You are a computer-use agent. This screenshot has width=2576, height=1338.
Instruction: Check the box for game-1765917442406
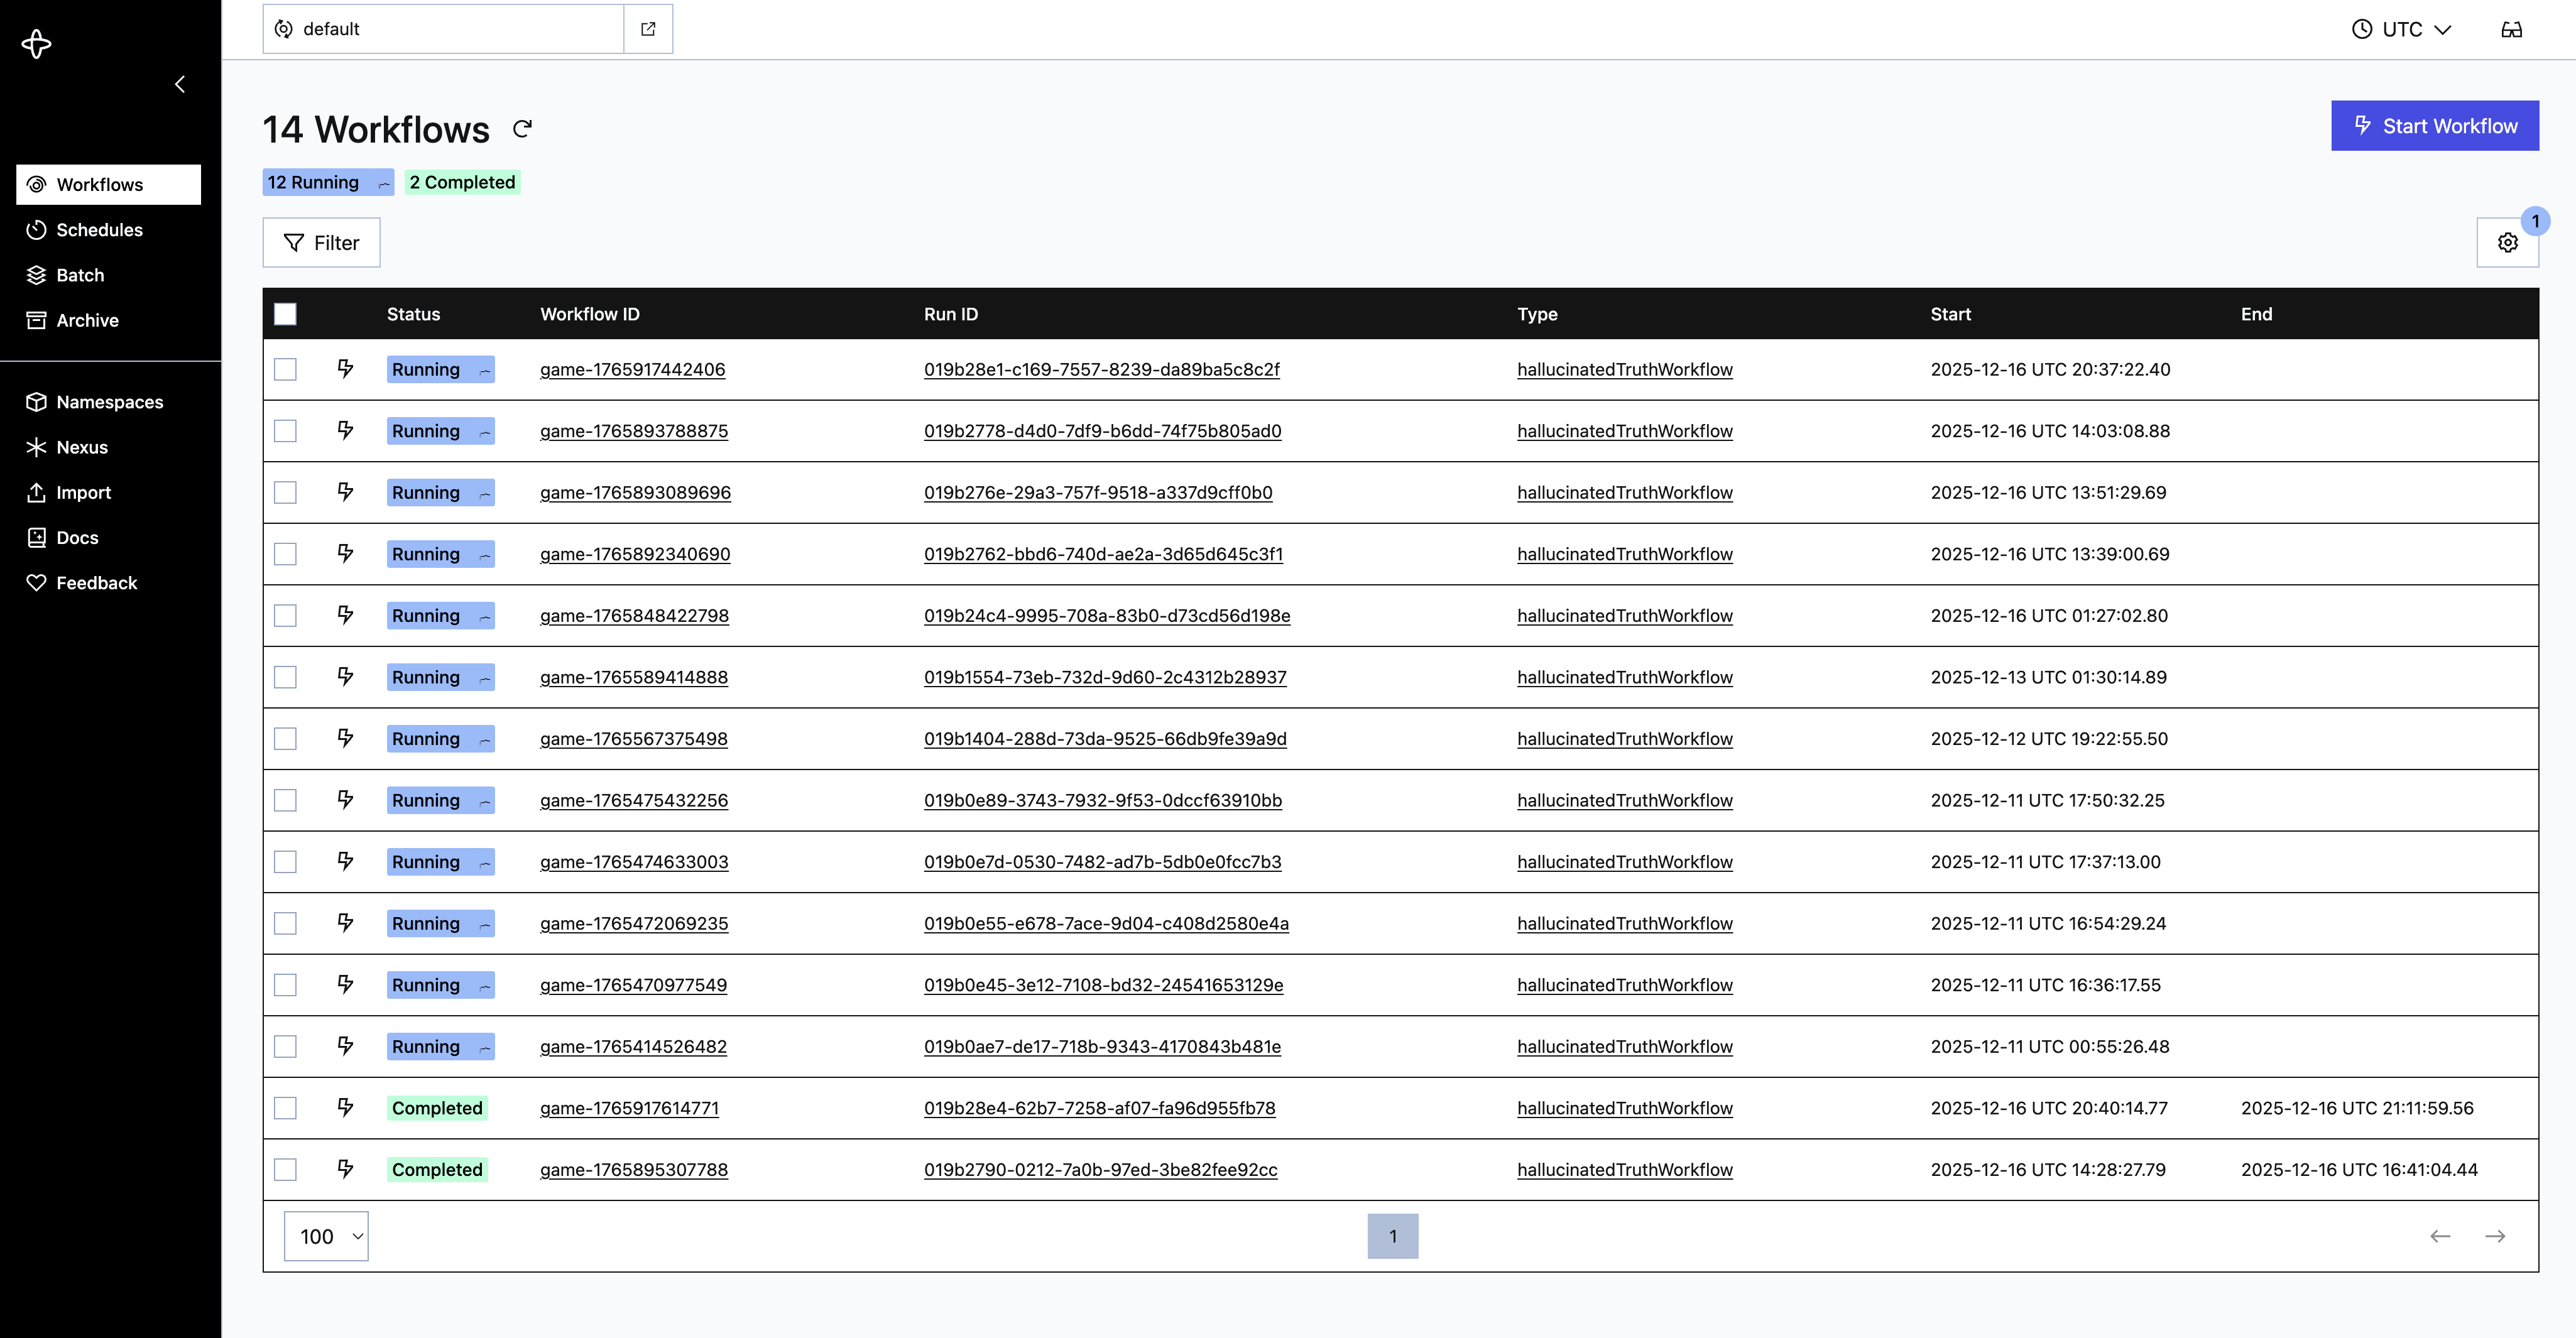coord(285,369)
